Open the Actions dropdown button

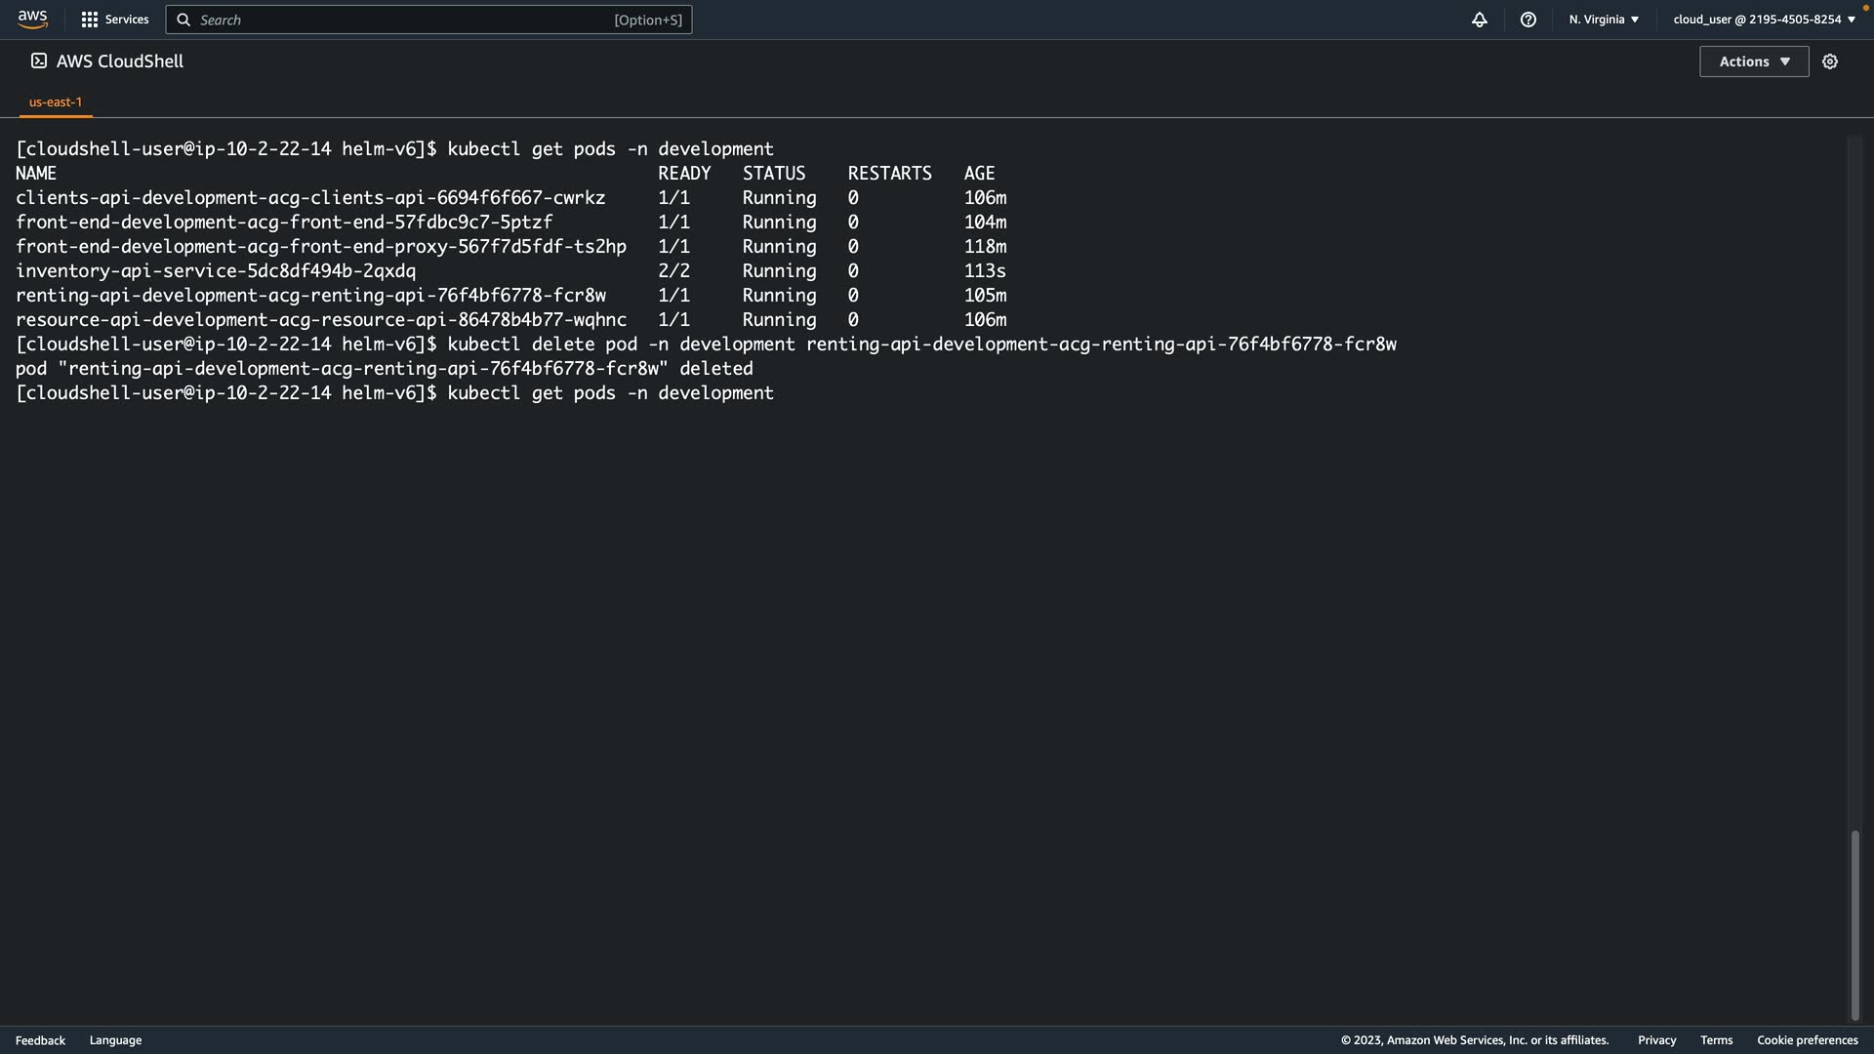pyautogui.click(x=1753, y=61)
